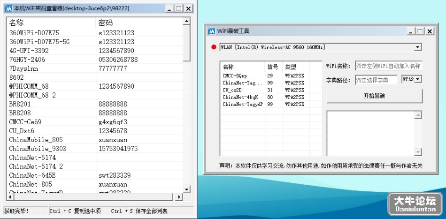Select the ChinaNet-645E row

[x=95, y=175]
